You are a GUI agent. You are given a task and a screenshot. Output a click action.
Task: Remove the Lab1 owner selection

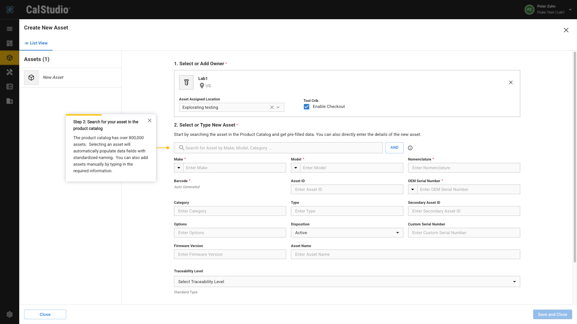click(x=511, y=82)
